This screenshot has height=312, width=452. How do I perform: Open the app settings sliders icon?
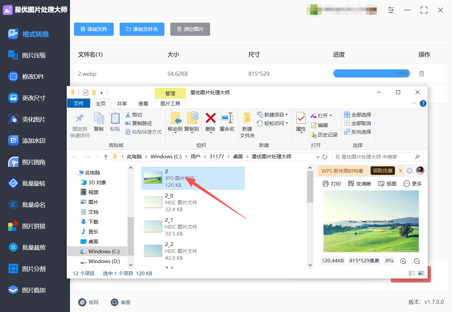click(x=391, y=10)
